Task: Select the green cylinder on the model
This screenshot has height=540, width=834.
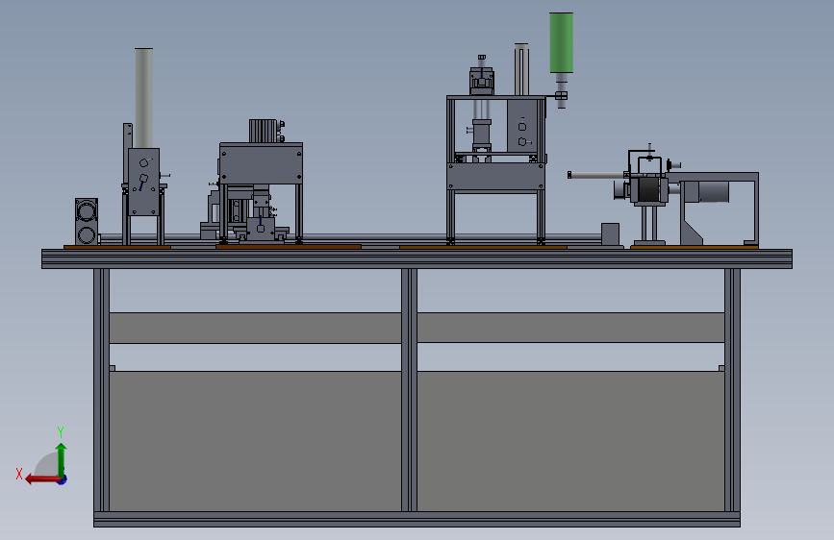Action: click(x=561, y=42)
